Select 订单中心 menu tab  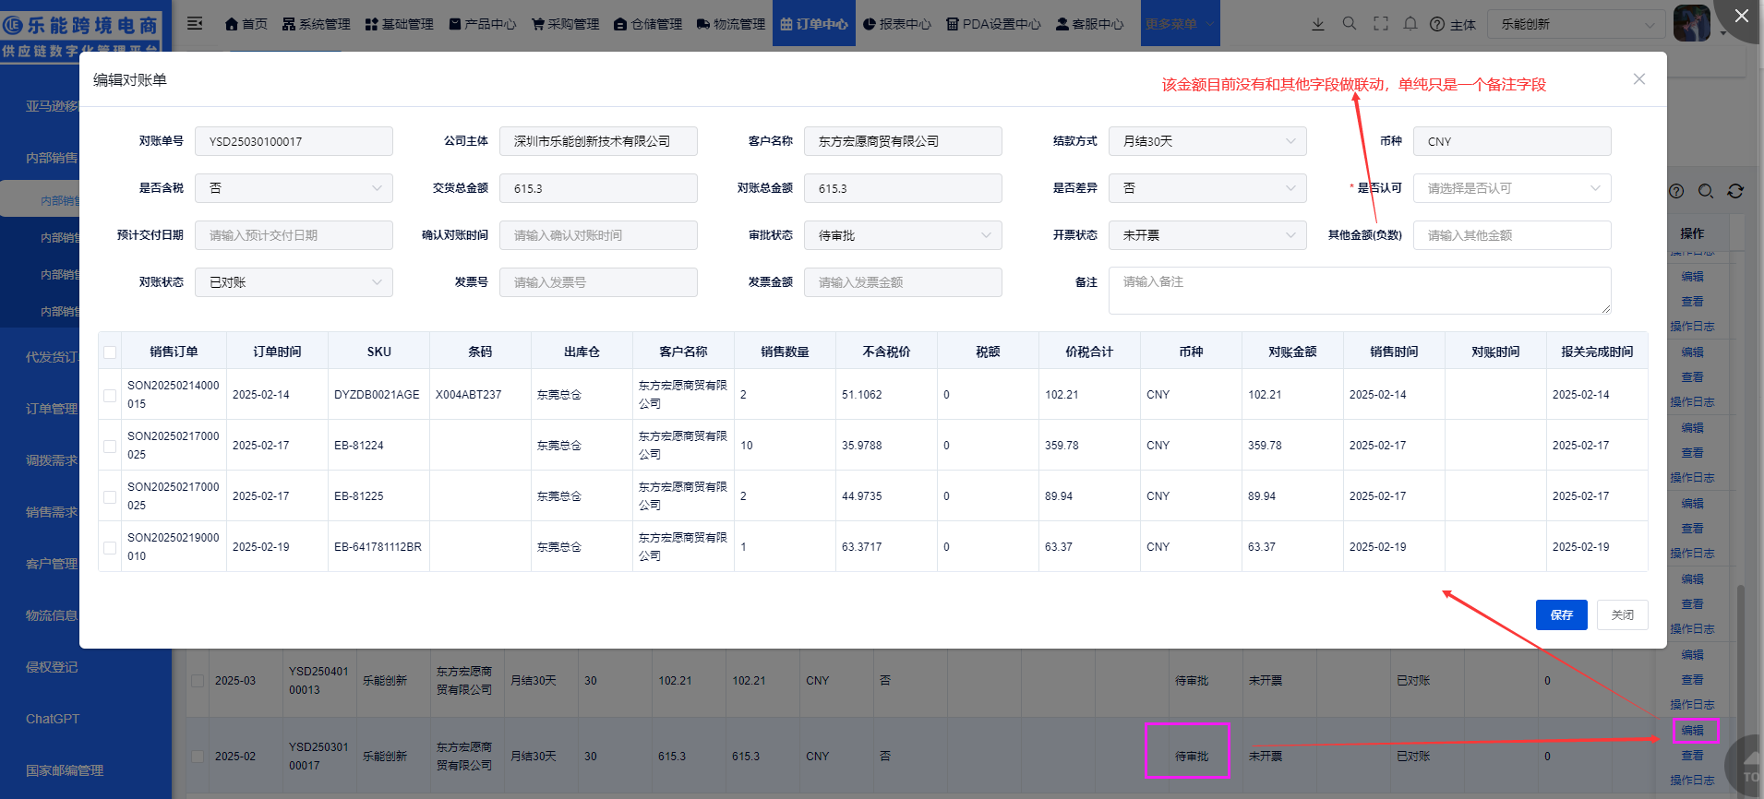click(814, 24)
